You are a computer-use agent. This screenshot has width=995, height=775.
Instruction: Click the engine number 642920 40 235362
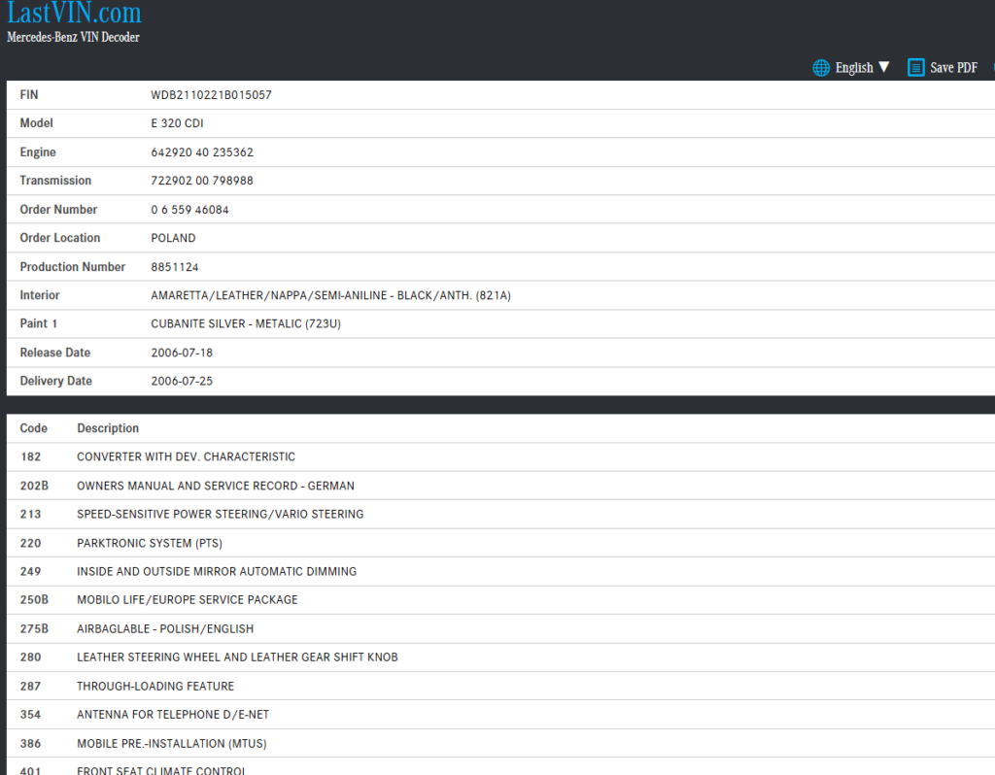(x=202, y=152)
